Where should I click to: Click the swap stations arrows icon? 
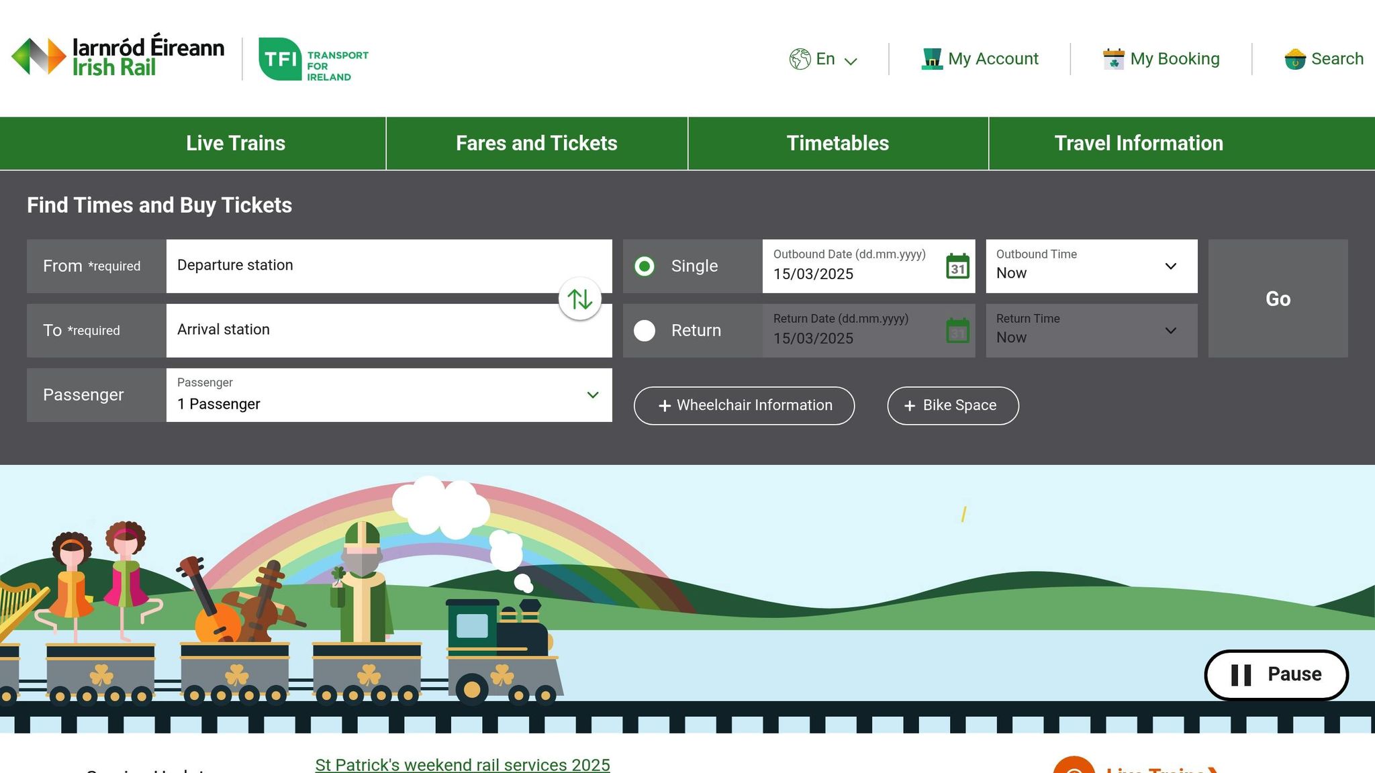579,298
